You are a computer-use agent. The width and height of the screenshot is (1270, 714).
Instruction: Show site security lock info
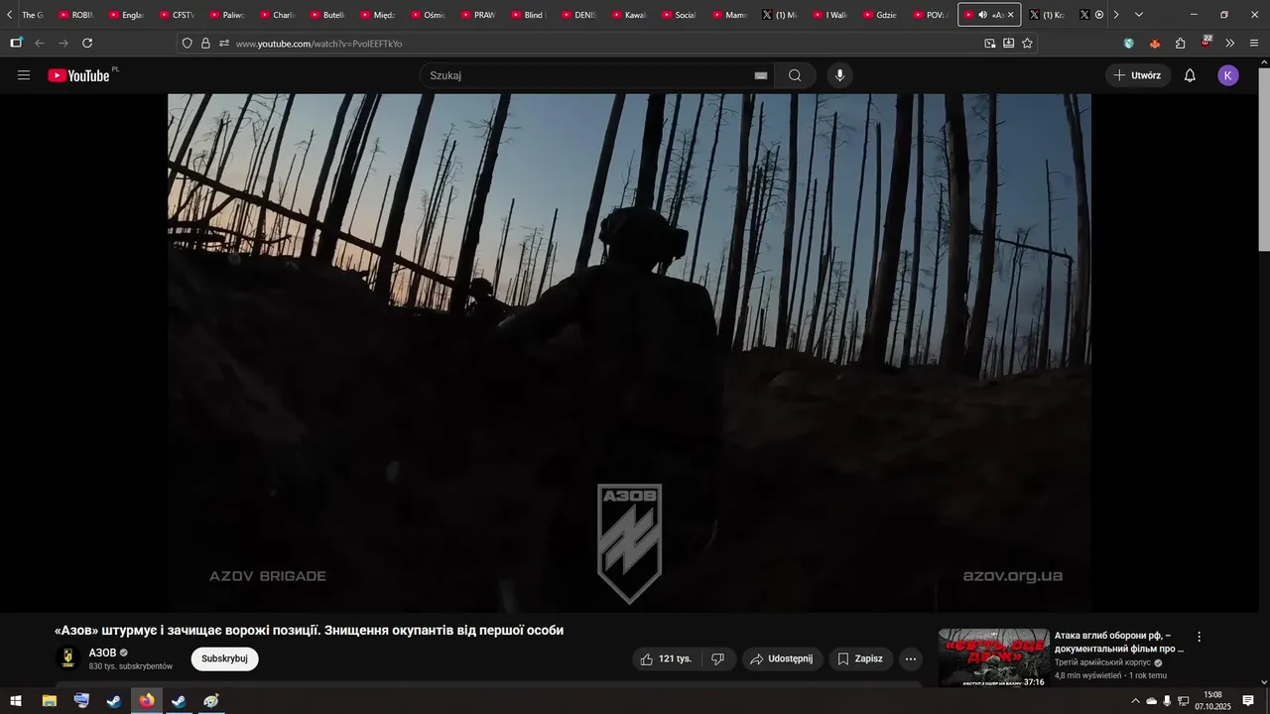(205, 44)
